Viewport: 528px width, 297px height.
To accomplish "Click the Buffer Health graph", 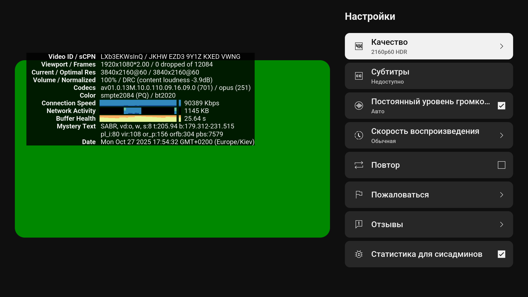I will click(138, 119).
